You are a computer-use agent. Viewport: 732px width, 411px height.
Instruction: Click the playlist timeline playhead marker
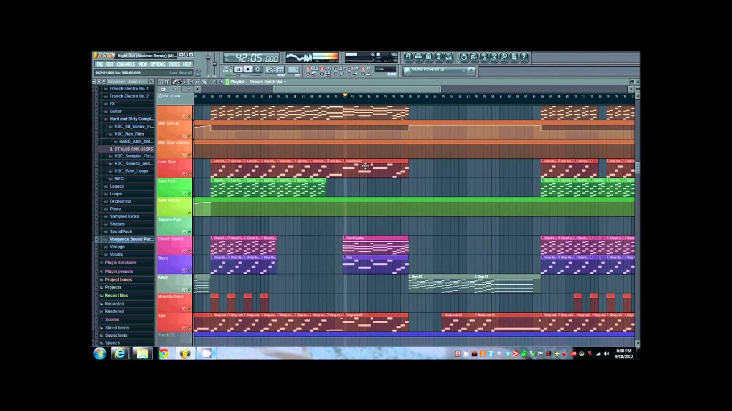[345, 95]
